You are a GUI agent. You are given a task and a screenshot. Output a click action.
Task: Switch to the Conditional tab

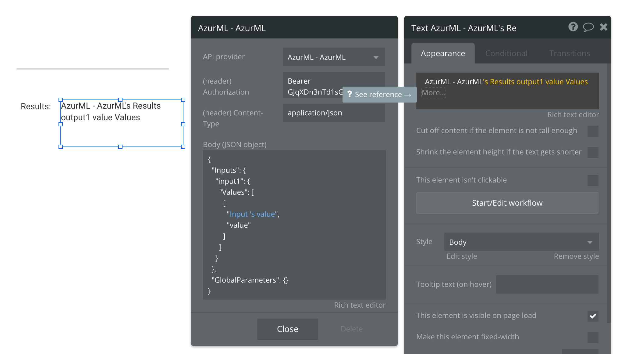(x=506, y=53)
